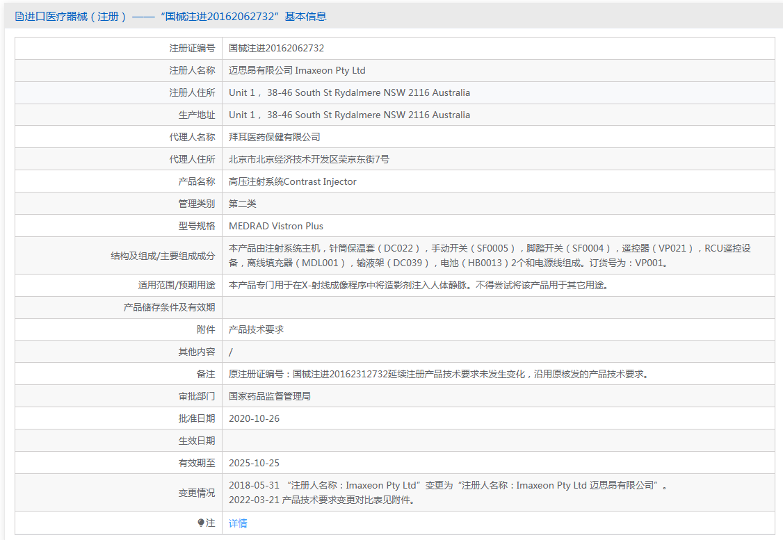783x540 pixels.
Task: Click the 管理类别 label
Action: (x=196, y=204)
